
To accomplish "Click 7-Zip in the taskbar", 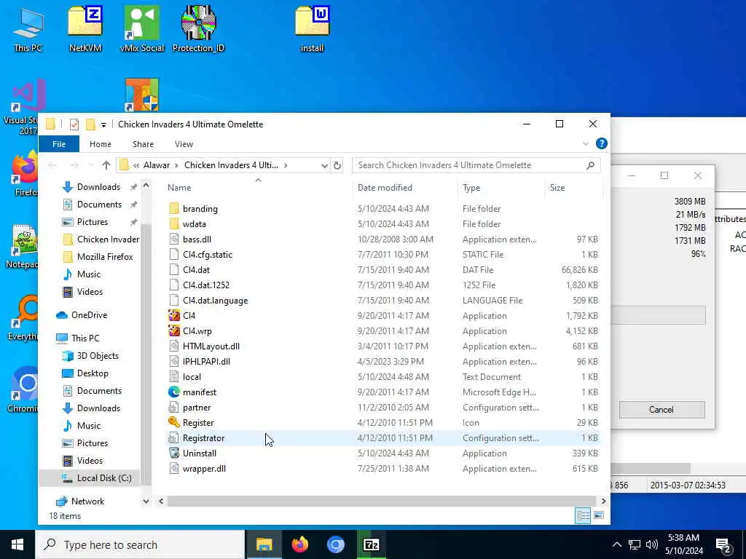I will 371,544.
